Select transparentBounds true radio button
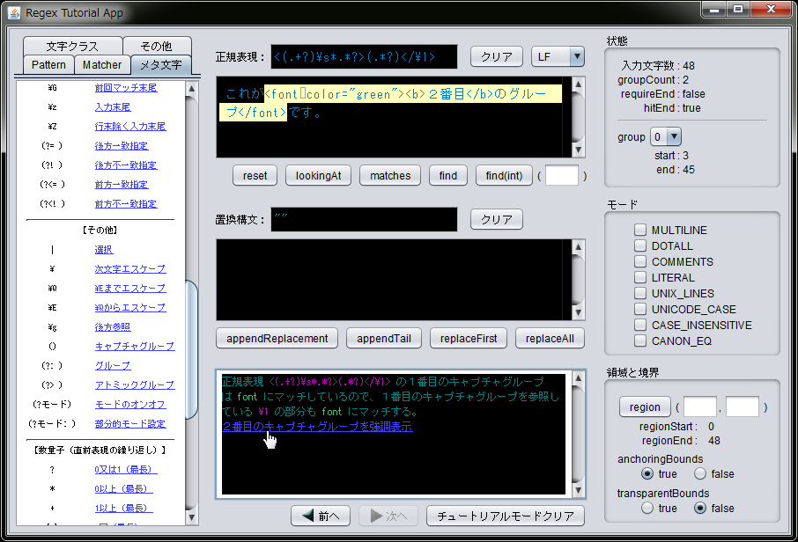Viewport: 798px width, 542px height. click(647, 508)
